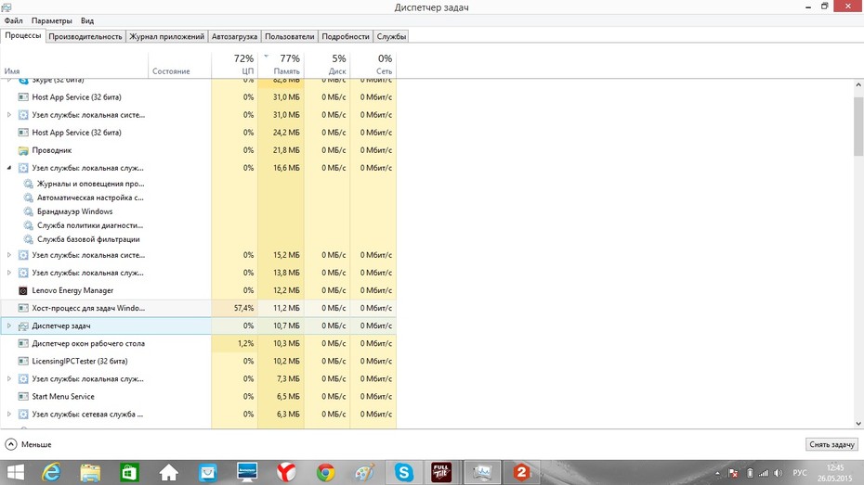Open the Mail app in taskbar

tap(208, 472)
